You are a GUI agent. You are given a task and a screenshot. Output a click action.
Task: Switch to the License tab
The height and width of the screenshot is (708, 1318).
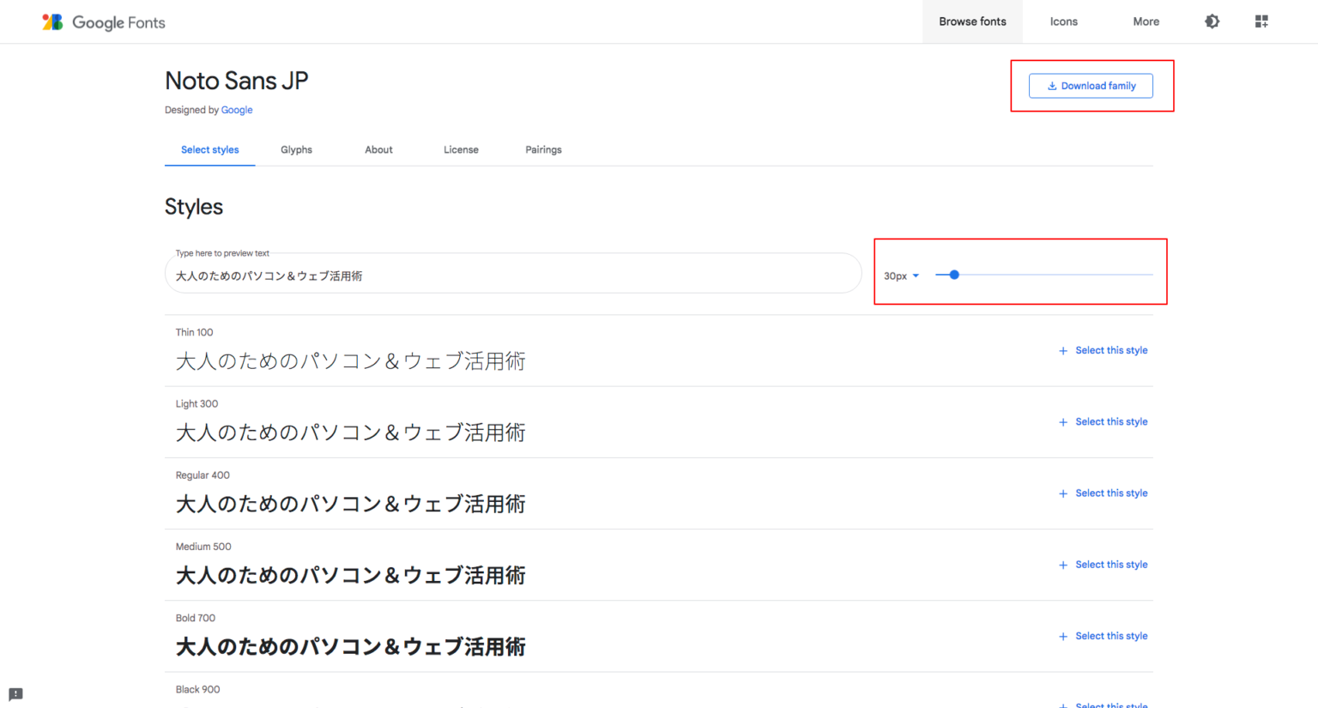click(461, 149)
